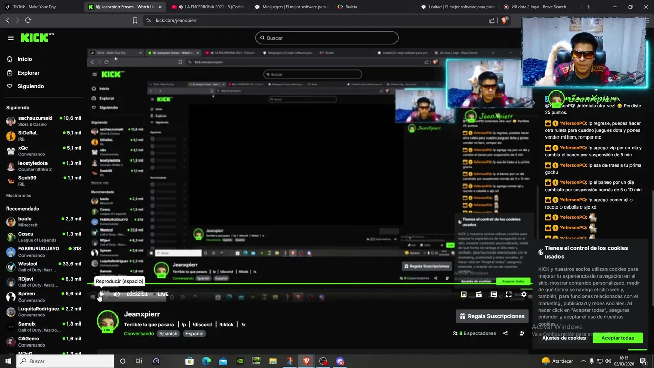The height and width of the screenshot is (368, 654).
Task: Go to Inicio in sidebar
Action: pyautogui.click(x=25, y=59)
